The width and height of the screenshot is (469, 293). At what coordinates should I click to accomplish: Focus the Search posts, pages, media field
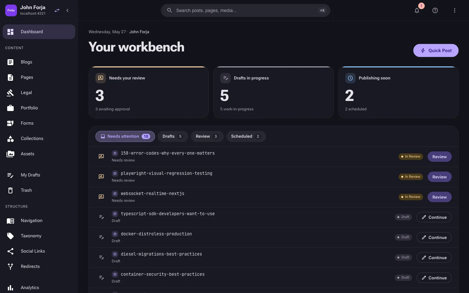point(246,10)
